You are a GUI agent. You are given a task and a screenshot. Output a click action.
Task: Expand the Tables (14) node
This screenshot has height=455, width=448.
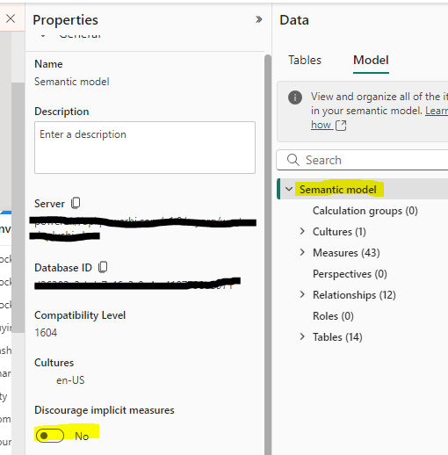tap(302, 336)
